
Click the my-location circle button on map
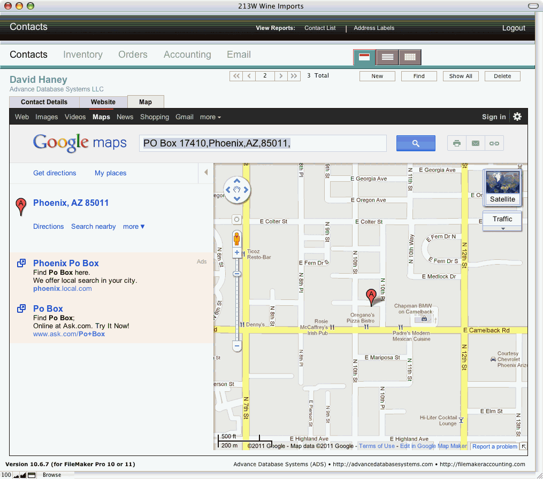point(237,219)
